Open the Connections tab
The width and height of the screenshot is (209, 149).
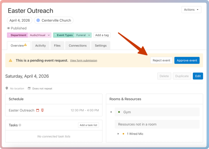pos(78,46)
